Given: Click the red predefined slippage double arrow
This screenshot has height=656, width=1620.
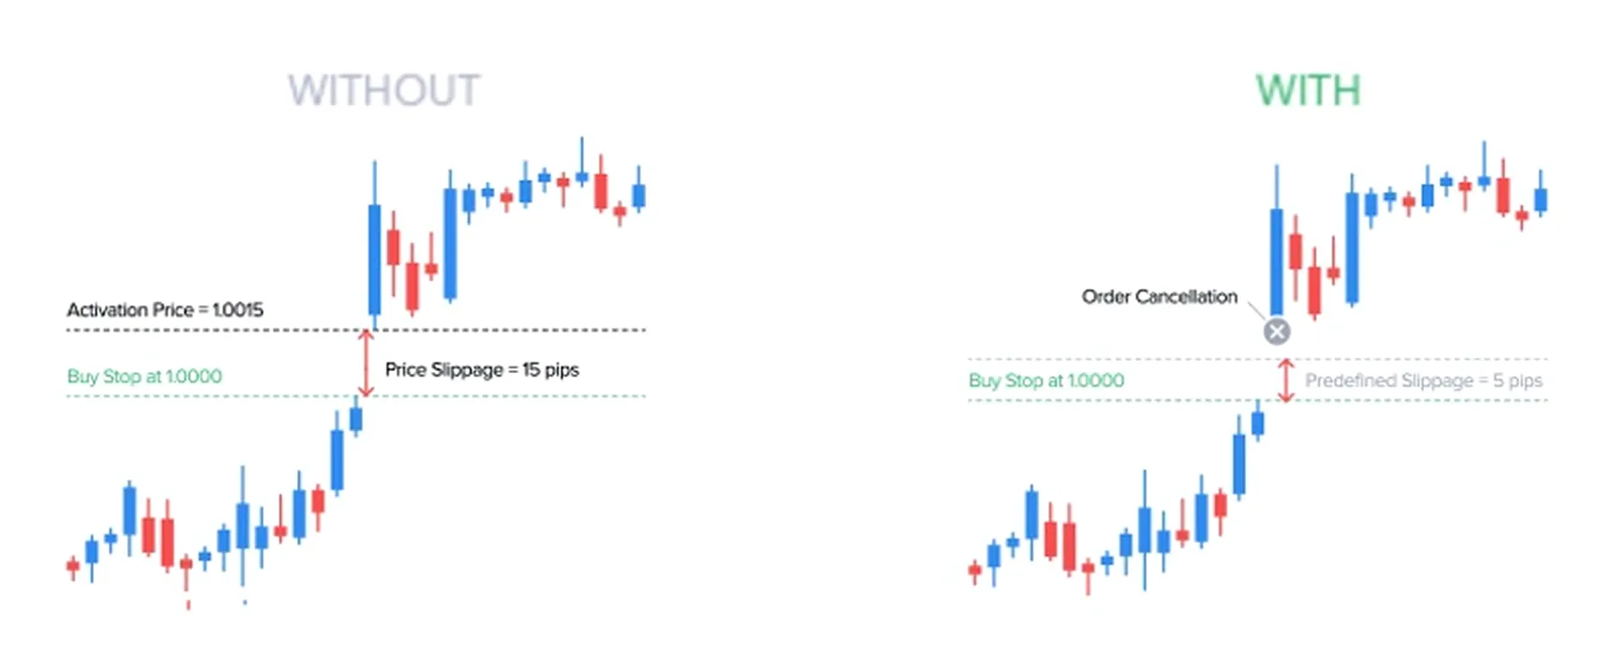Looking at the screenshot, I should (x=1286, y=380).
